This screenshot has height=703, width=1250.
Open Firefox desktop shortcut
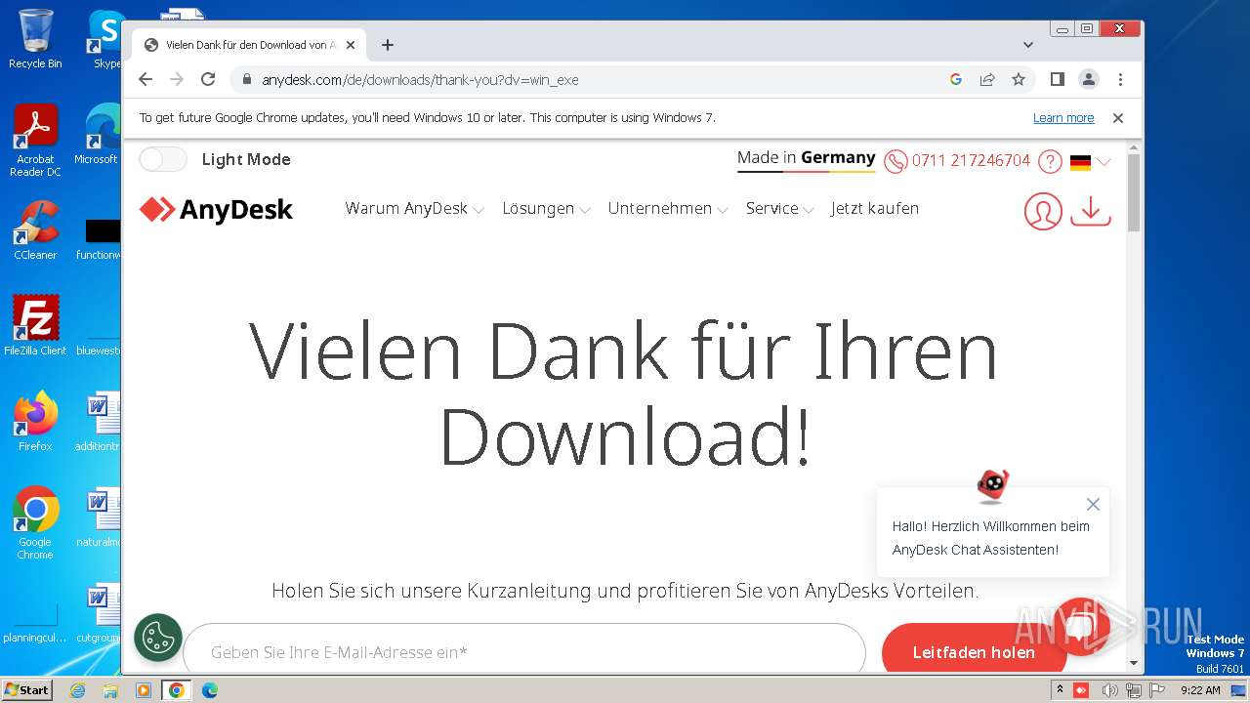tap(35, 422)
